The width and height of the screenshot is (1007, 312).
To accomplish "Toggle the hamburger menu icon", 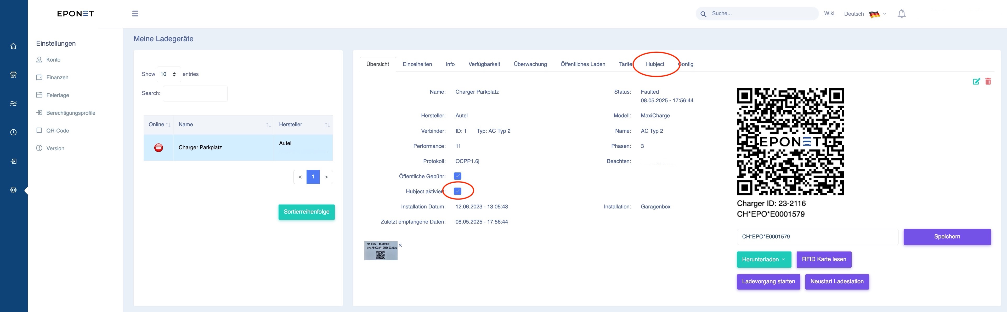I will click(x=135, y=14).
